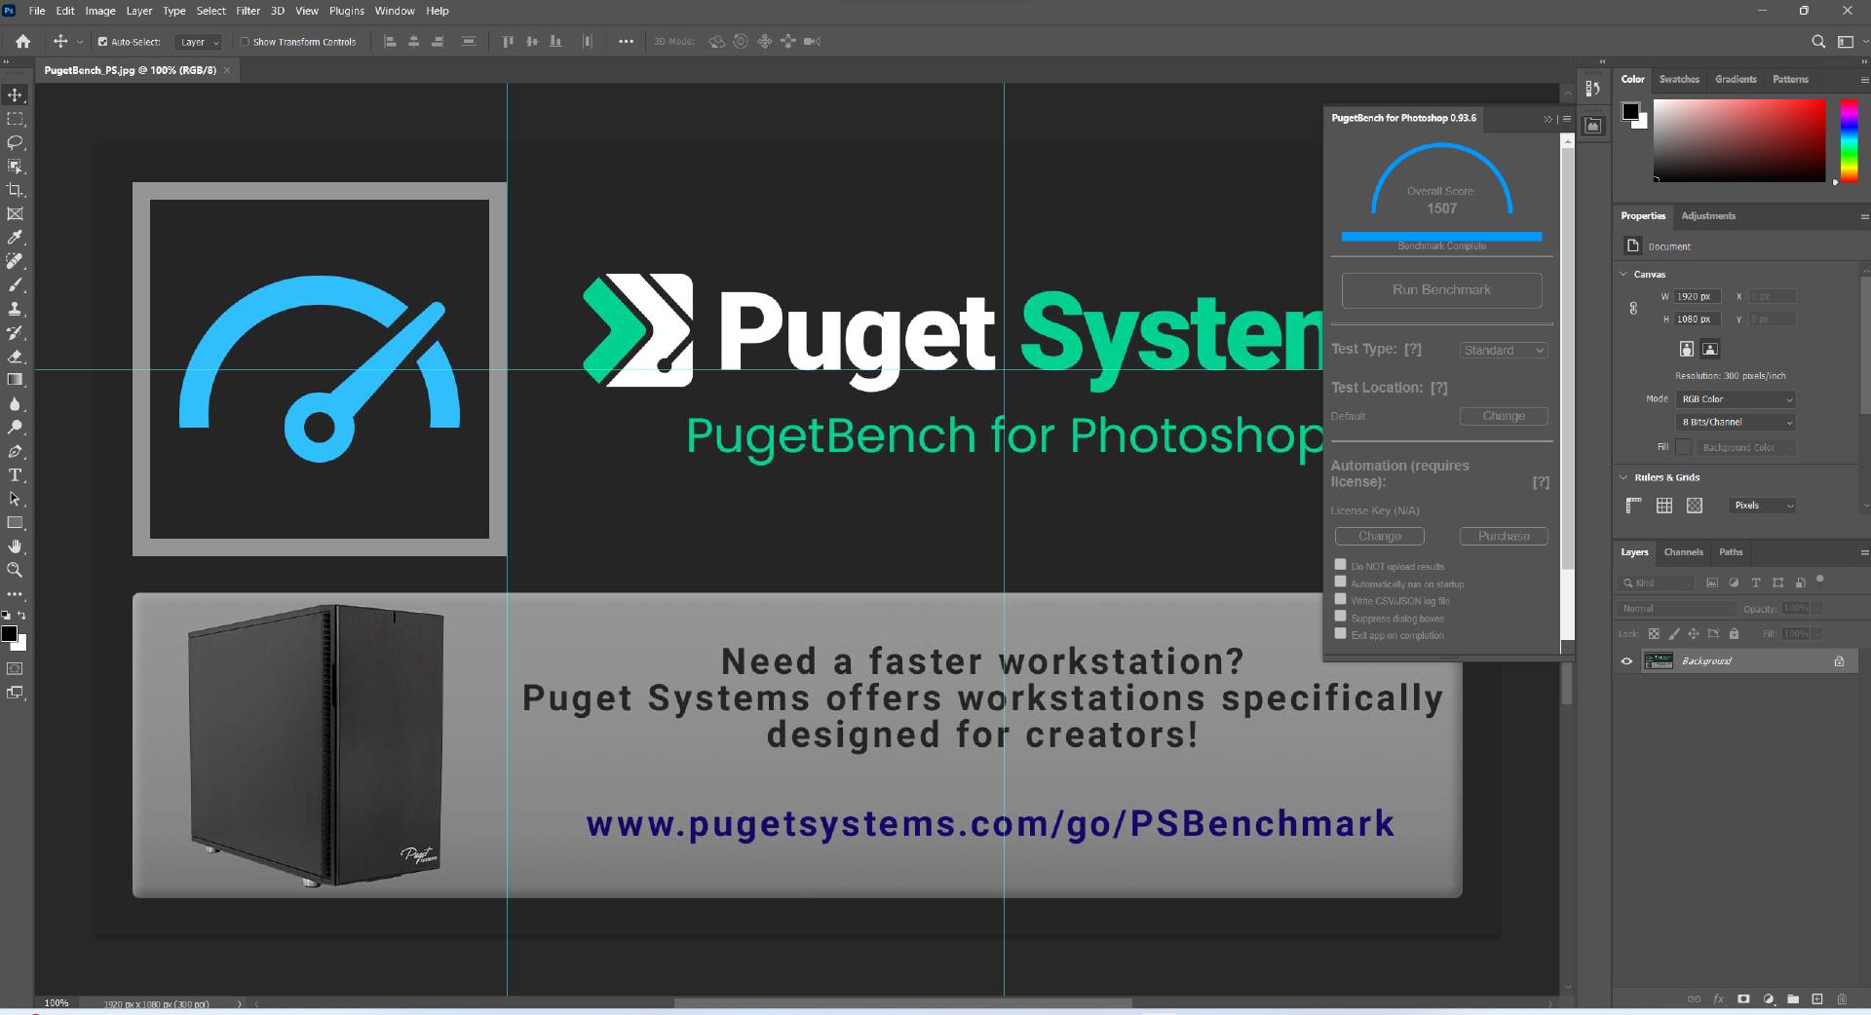
Task: Uncheck the Auto-Select checkbox
Action: [102, 42]
